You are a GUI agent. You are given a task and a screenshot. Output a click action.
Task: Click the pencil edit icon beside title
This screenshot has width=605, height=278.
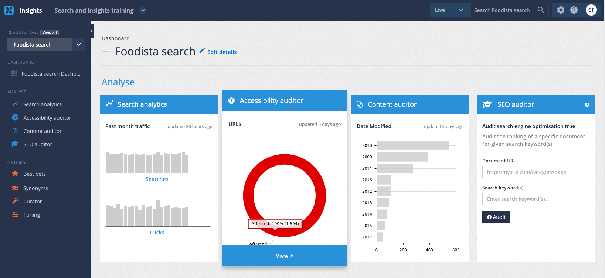[x=202, y=50]
